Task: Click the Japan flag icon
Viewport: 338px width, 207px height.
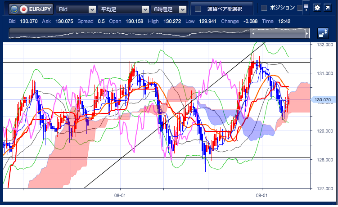Action: pyautogui.click(x=23, y=9)
